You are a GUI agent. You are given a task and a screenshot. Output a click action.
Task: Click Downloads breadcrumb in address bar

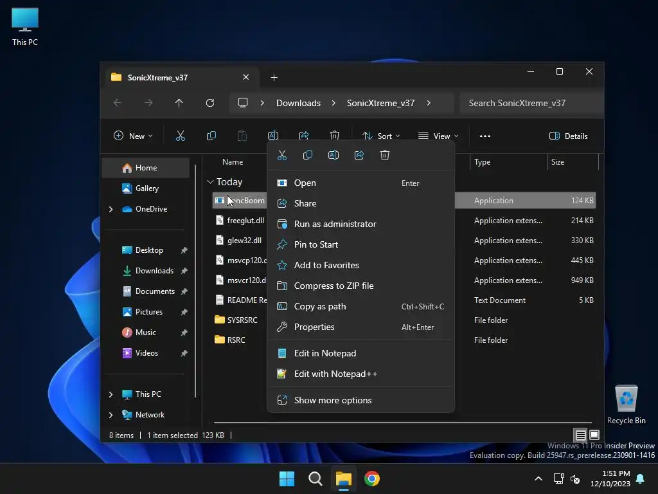coord(298,103)
